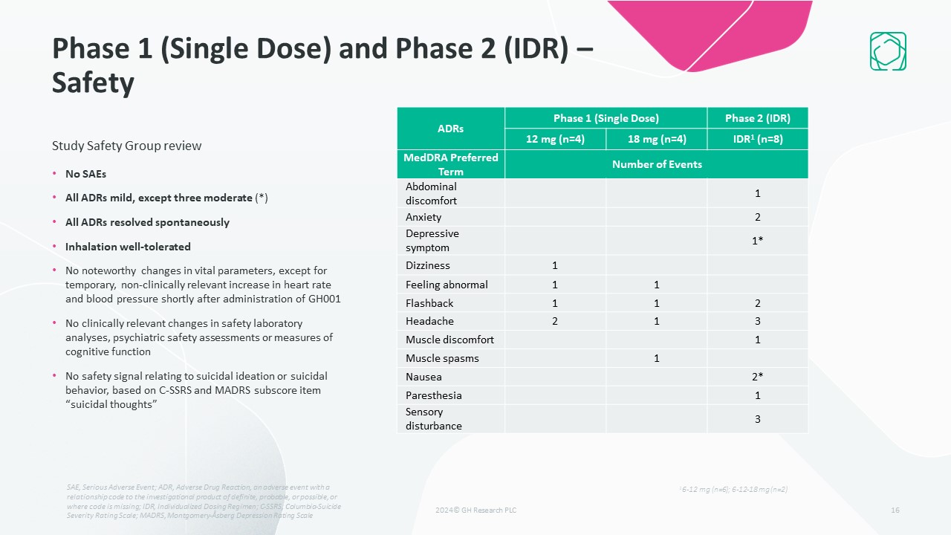The image size is (951, 535).
Task: Select the "Number of Events" header cell
Action: [x=656, y=164]
